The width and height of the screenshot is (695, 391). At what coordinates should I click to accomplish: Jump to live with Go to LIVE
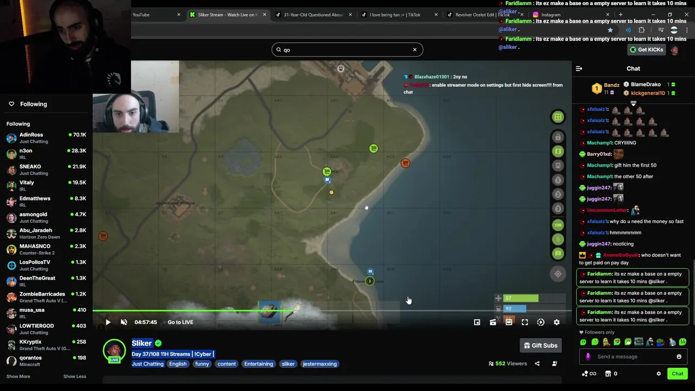(x=180, y=322)
